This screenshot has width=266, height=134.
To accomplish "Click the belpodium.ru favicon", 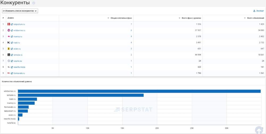I will click(9, 24).
